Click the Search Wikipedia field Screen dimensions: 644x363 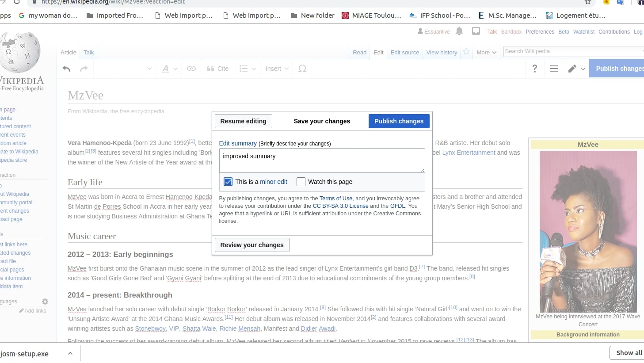[x=574, y=51]
